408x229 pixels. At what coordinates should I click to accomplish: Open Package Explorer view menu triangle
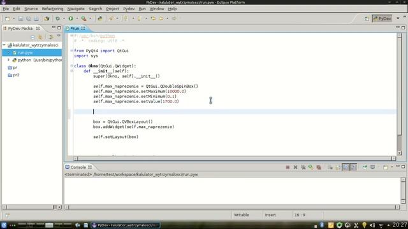click(x=59, y=36)
